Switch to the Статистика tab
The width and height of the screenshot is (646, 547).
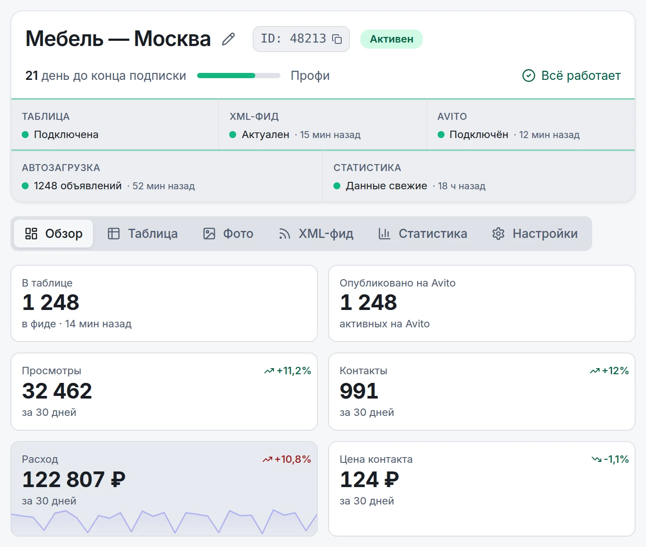(422, 234)
